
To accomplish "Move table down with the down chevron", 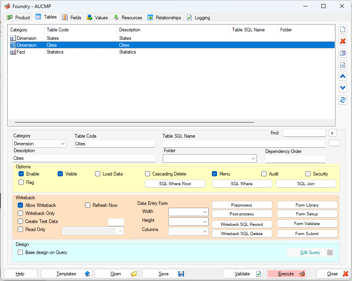I will click(x=343, y=88).
